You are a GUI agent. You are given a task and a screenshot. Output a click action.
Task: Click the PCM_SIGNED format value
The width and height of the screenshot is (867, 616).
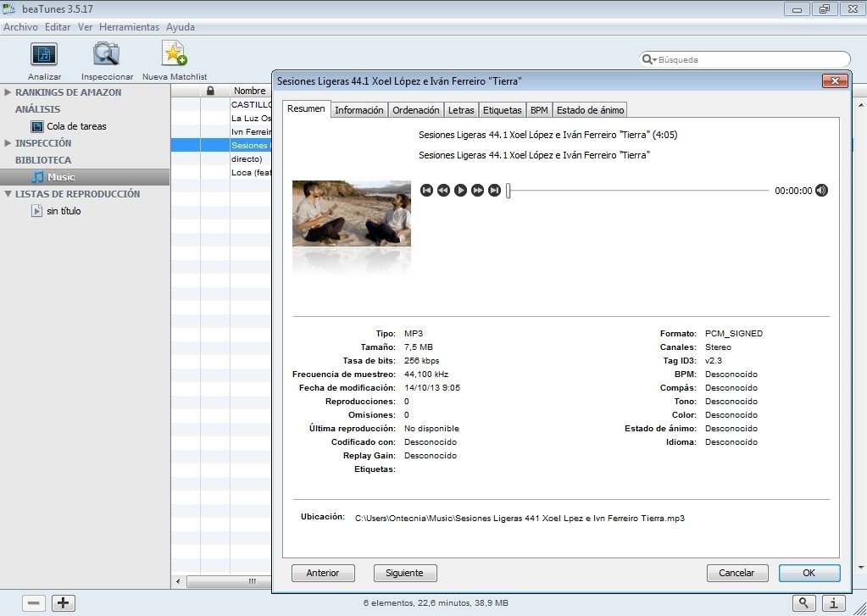tap(734, 334)
